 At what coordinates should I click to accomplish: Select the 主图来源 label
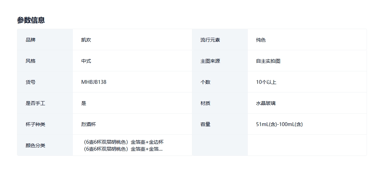210,61
